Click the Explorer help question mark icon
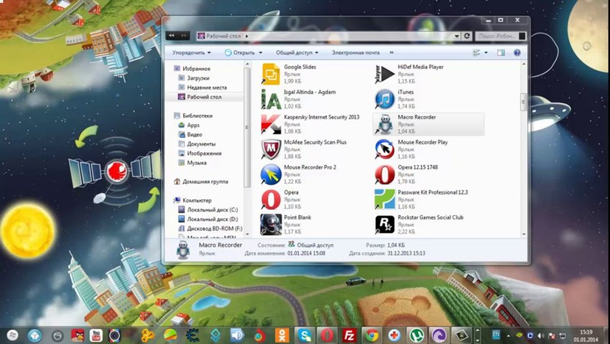The image size is (610, 344). point(517,53)
